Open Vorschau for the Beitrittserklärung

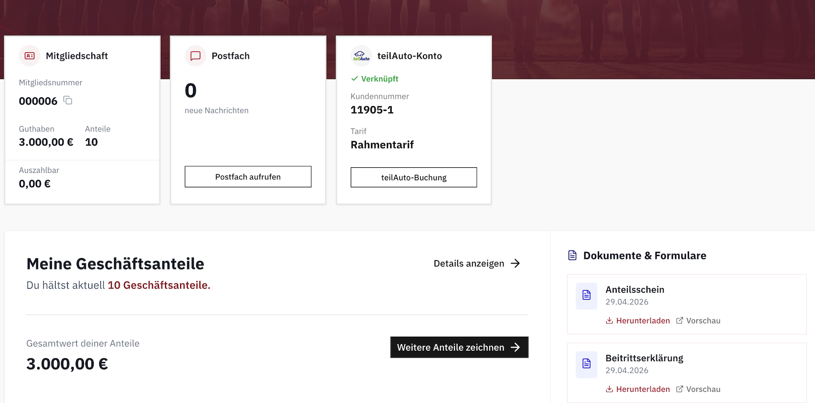(703, 389)
